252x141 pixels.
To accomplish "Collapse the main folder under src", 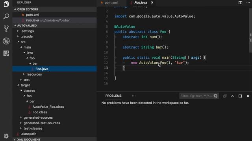I will (x=55, y=47).
